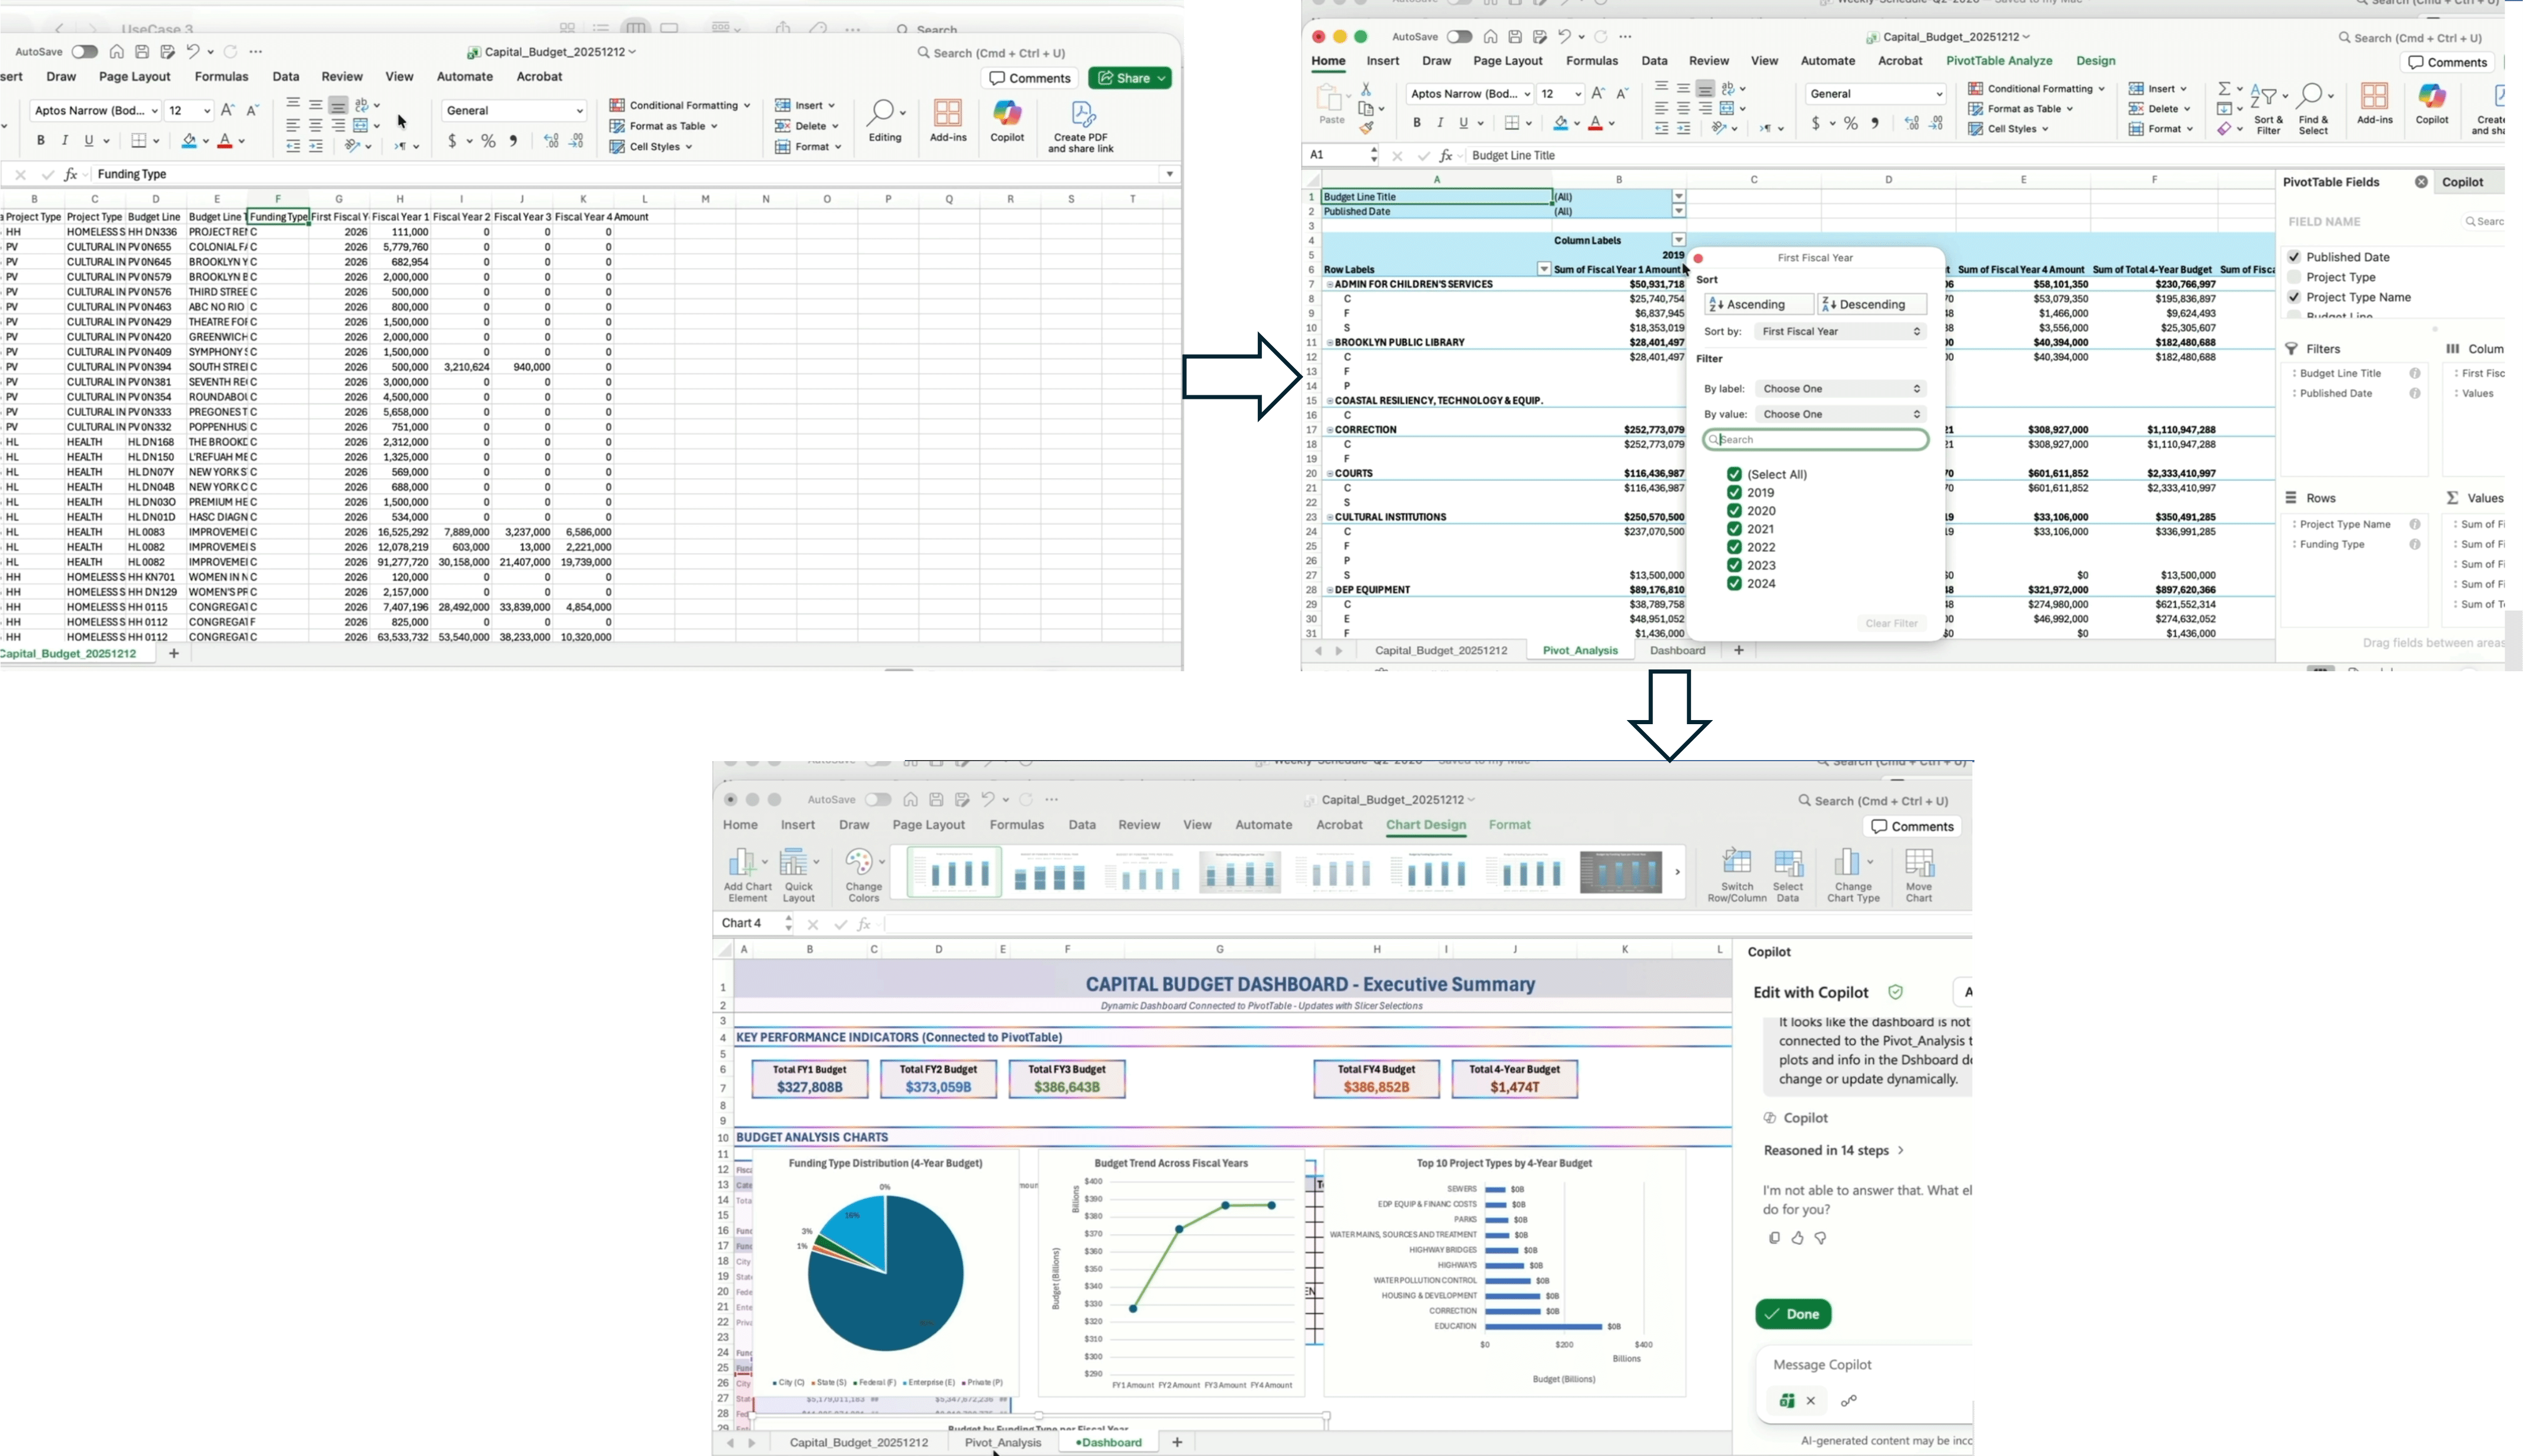Open Change Colors palette in the Dashboard window
Image resolution: width=2524 pixels, height=1456 pixels.
click(864, 875)
